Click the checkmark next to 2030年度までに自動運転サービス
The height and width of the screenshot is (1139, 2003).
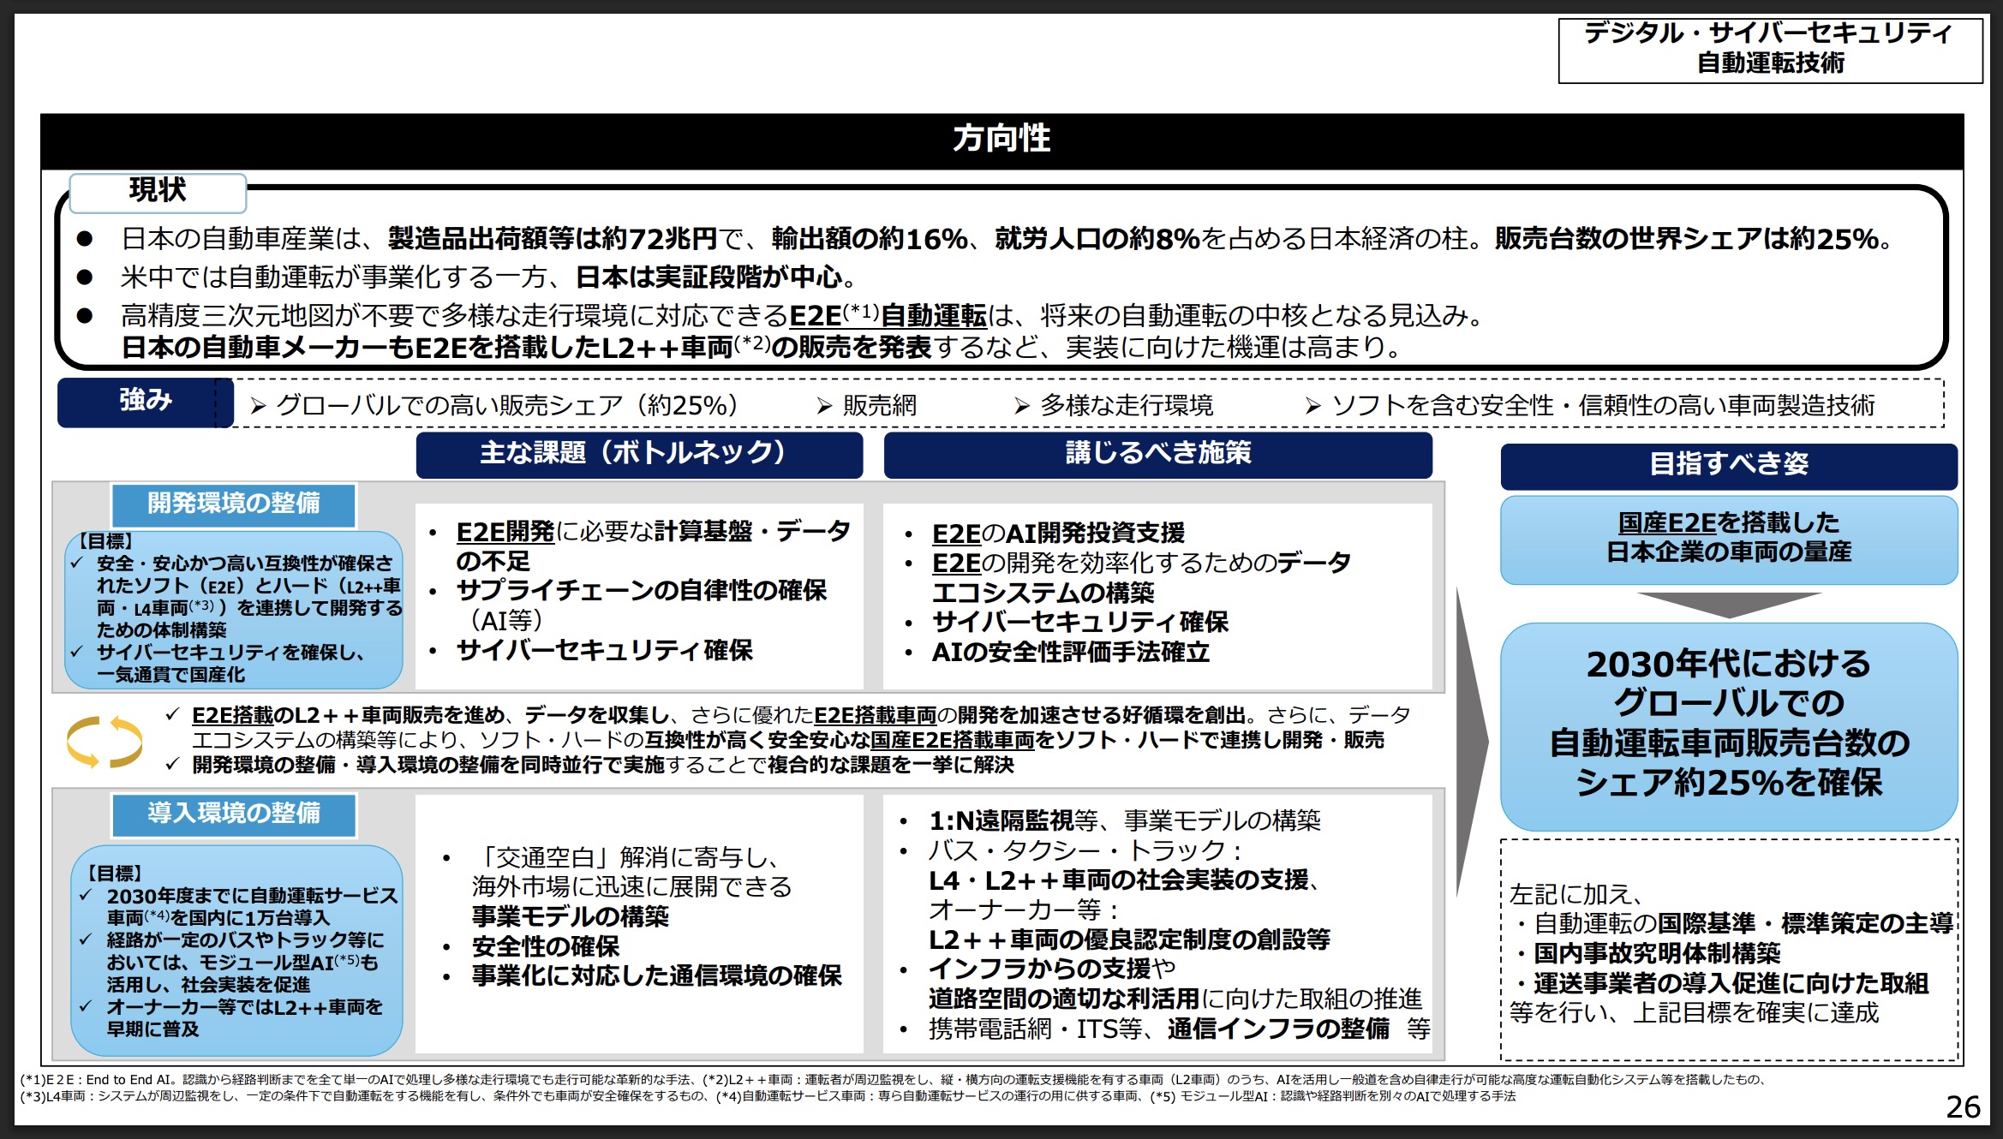[x=86, y=895]
